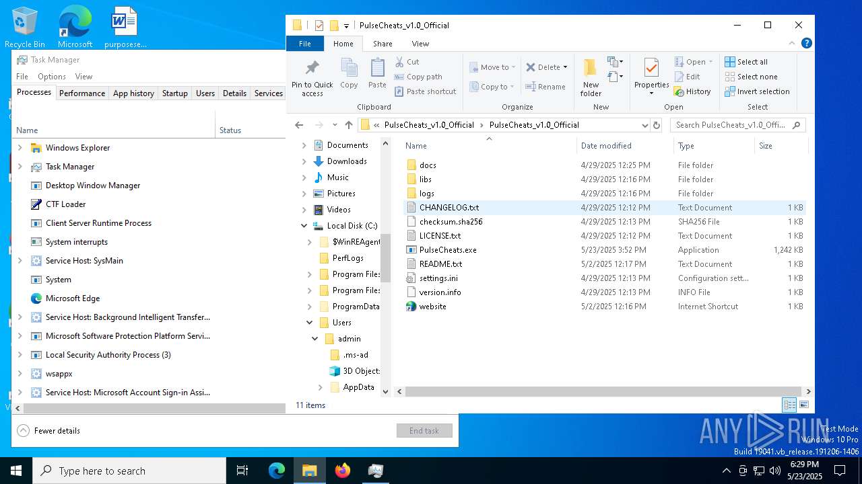Open the Delete dropdown arrow

point(565,67)
